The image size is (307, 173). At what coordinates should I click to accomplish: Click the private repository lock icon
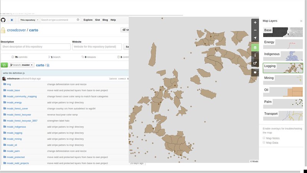(x=3, y=30)
